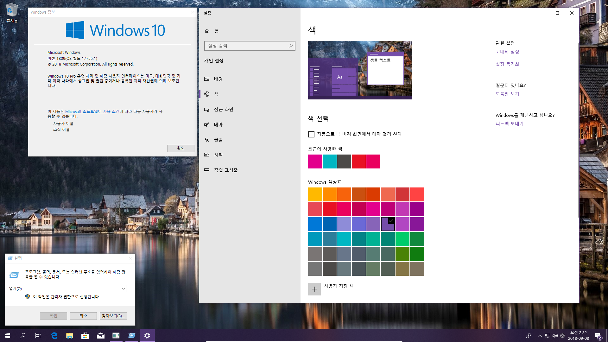The image size is (608, 342).
Task: Select the 색 (Colors) sidebar item
Action: tap(250, 94)
